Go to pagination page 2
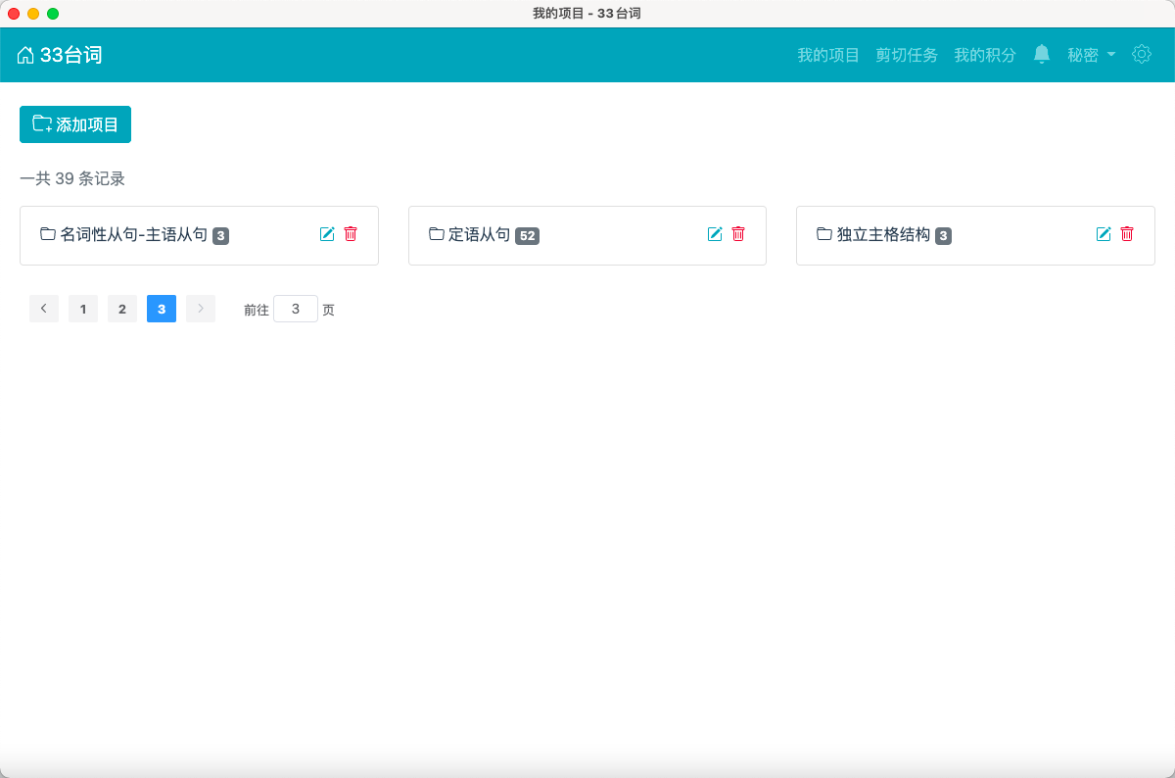 click(122, 309)
